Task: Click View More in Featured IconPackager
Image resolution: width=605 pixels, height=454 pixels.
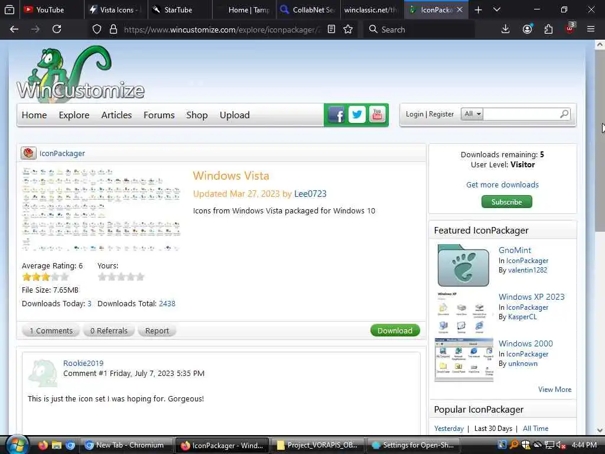Action: [555, 390]
